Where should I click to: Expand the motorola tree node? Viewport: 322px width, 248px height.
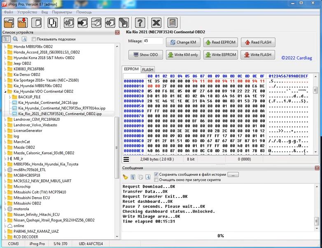[x=5, y=209]
